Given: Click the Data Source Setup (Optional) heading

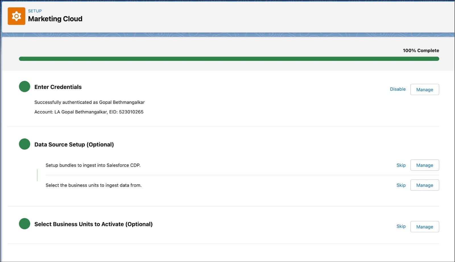Looking at the screenshot, I should coord(74,144).
